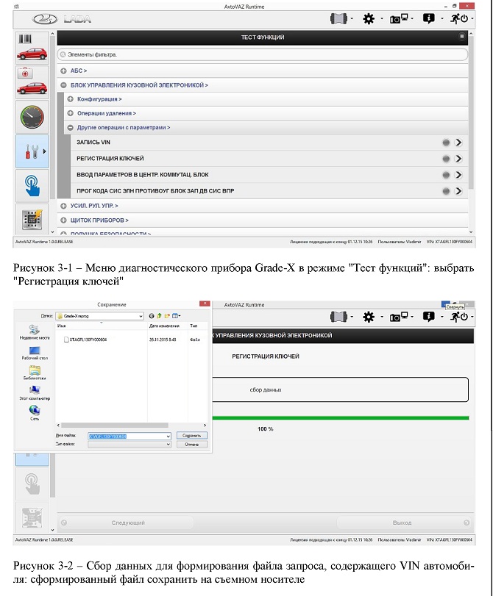
Task: Open the VCI device icon in the ТЕСТ ФУНКЦИЙ window
Action: 338,18
